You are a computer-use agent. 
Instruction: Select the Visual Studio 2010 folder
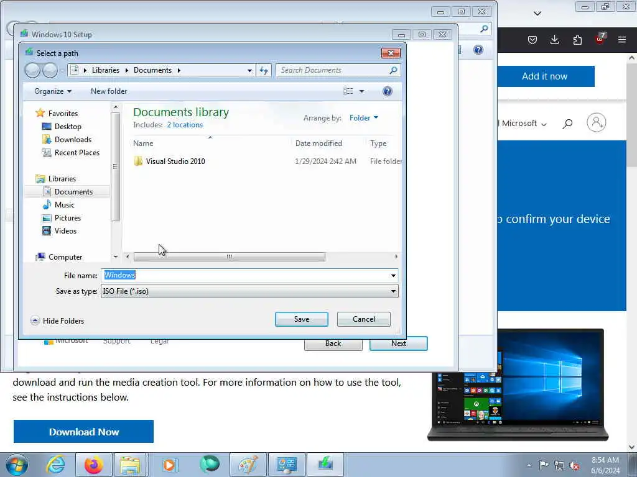click(175, 161)
